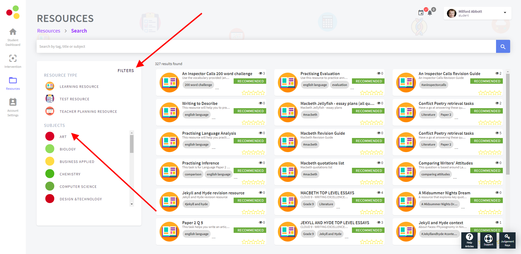
Task: Filter by Test Resource type
Action: pyautogui.click(x=74, y=99)
